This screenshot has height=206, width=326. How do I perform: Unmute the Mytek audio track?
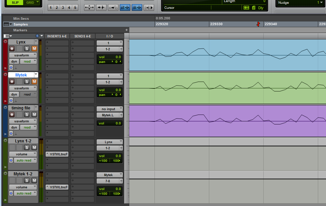[x=34, y=82]
